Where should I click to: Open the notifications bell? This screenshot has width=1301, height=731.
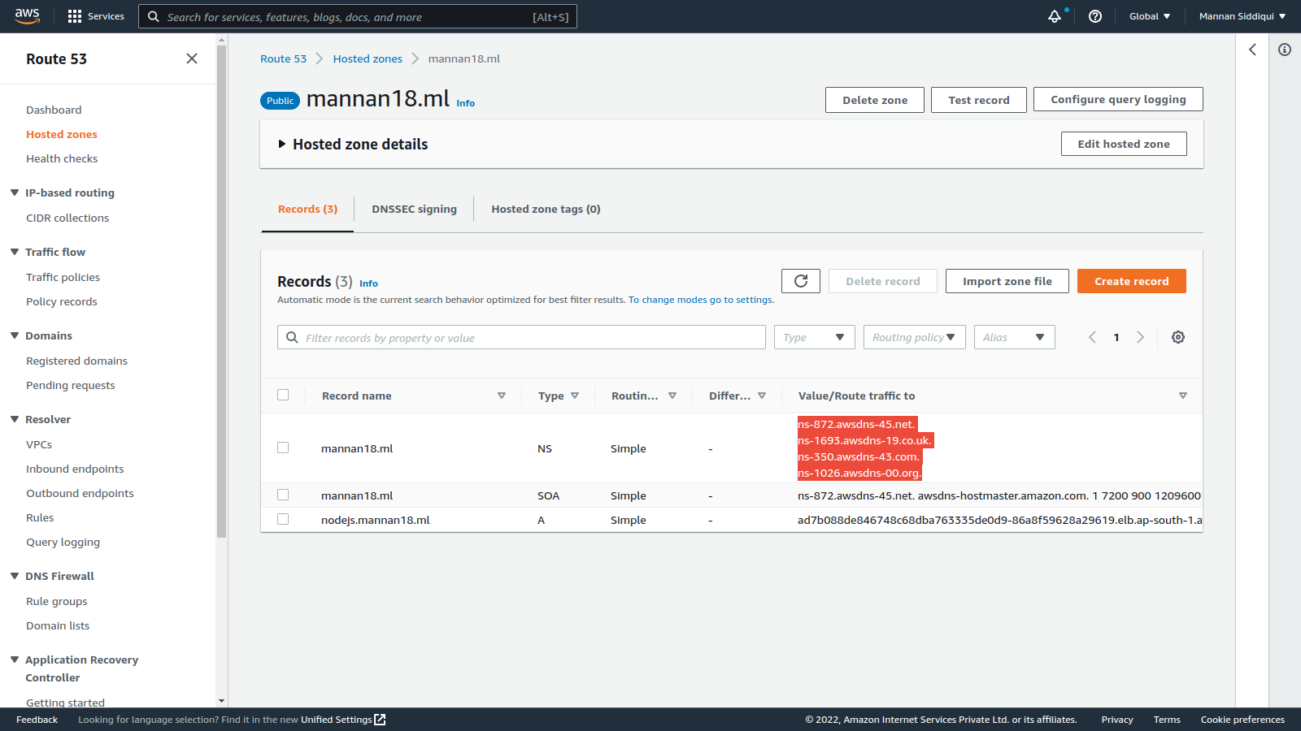click(1054, 15)
